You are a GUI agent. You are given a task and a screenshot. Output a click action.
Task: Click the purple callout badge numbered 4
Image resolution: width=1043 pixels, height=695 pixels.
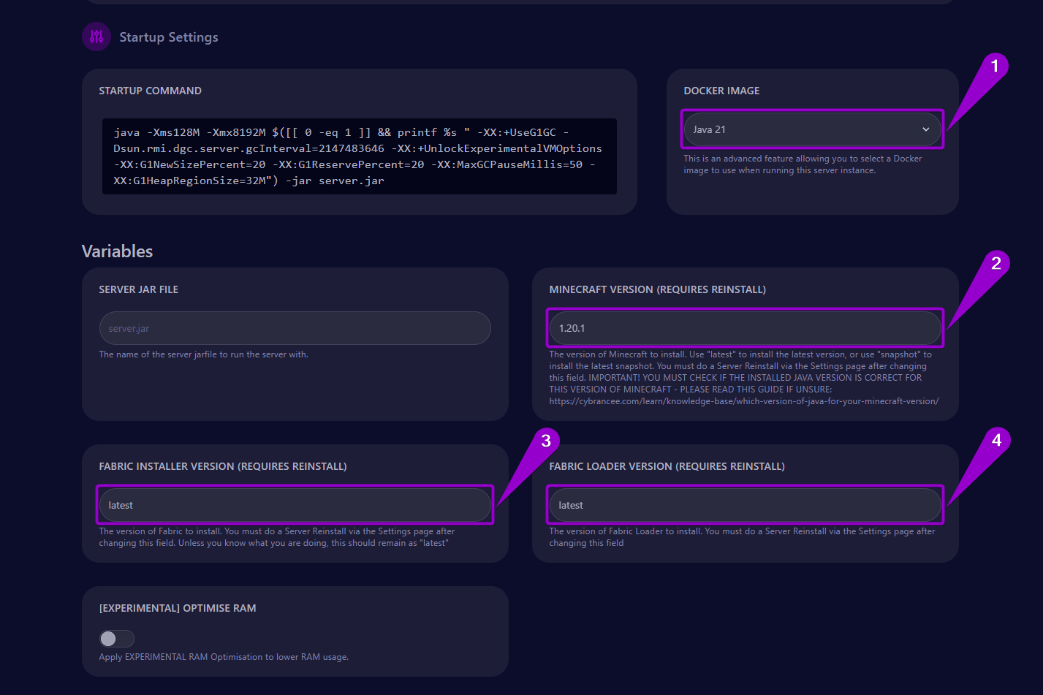pyautogui.click(x=995, y=438)
